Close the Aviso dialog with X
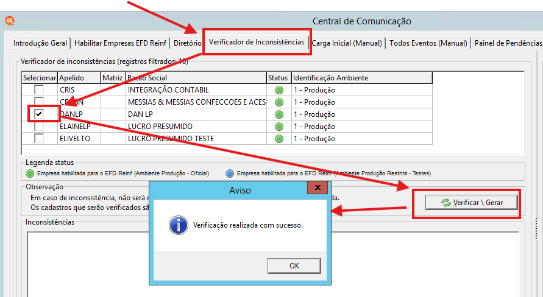 coord(318,187)
